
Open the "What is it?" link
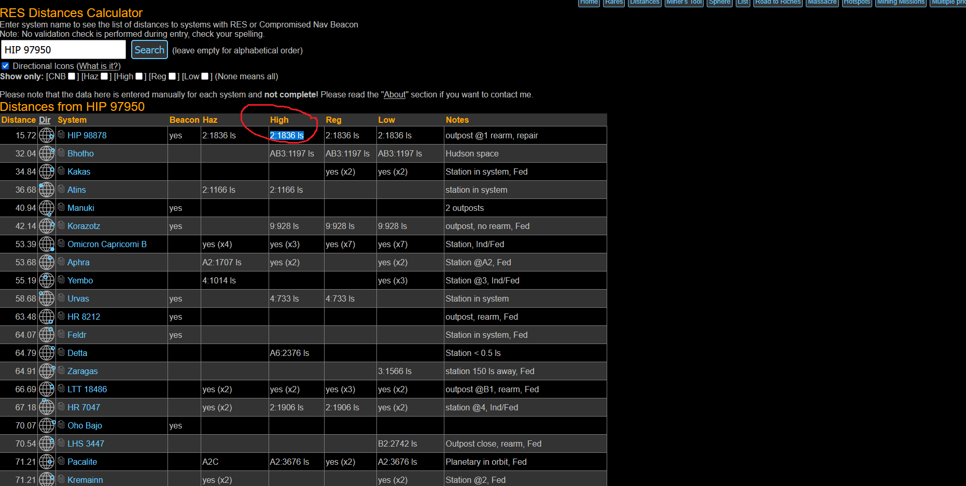[98, 66]
